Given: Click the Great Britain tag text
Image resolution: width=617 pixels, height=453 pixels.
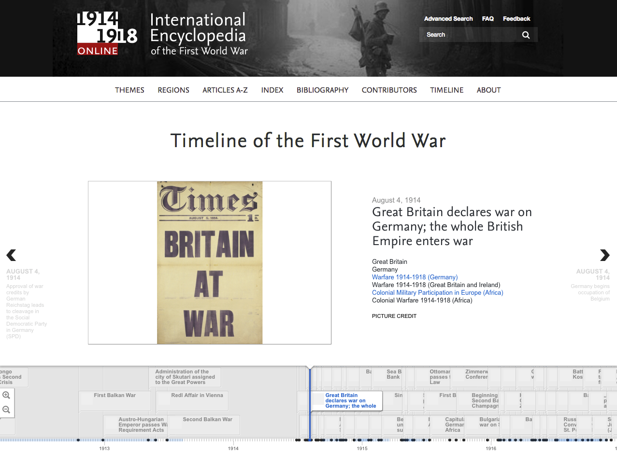Looking at the screenshot, I should pyautogui.click(x=389, y=261).
